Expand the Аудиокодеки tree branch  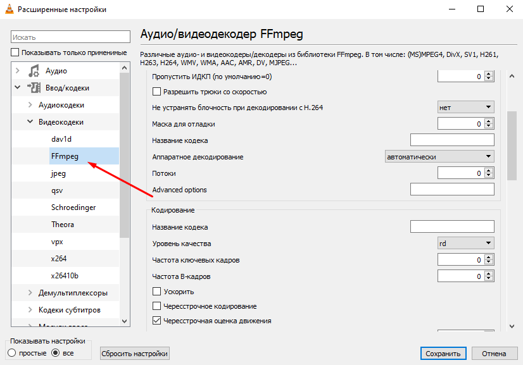(30, 105)
